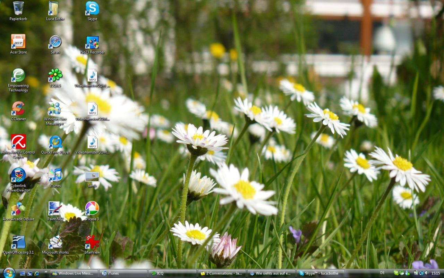The height and width of the screenshot is (278, 444).
Task: Click the volume speaker icon in tray
Action: [426, 273]
